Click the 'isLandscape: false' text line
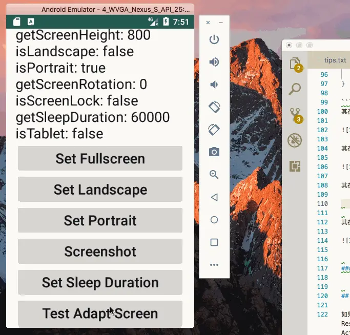The height and width of the screenshot is (335, 350). 74,52
